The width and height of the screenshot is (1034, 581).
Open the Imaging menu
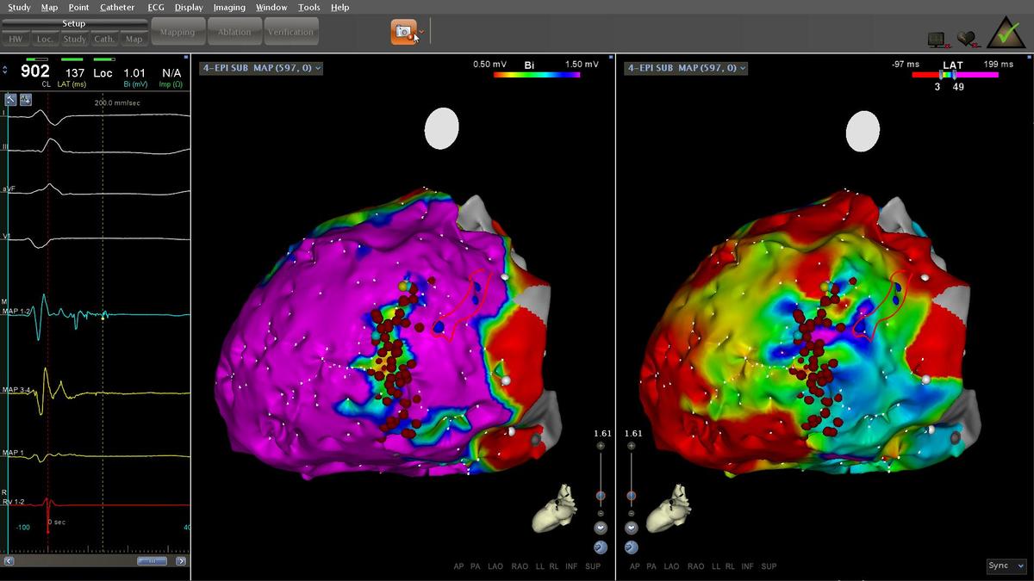[229, 7]
